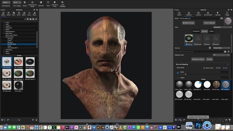Image resolution: width=233 pixels, height=131 pixels.
Task: Toggle width-height link icon
Action: (178, 73)
